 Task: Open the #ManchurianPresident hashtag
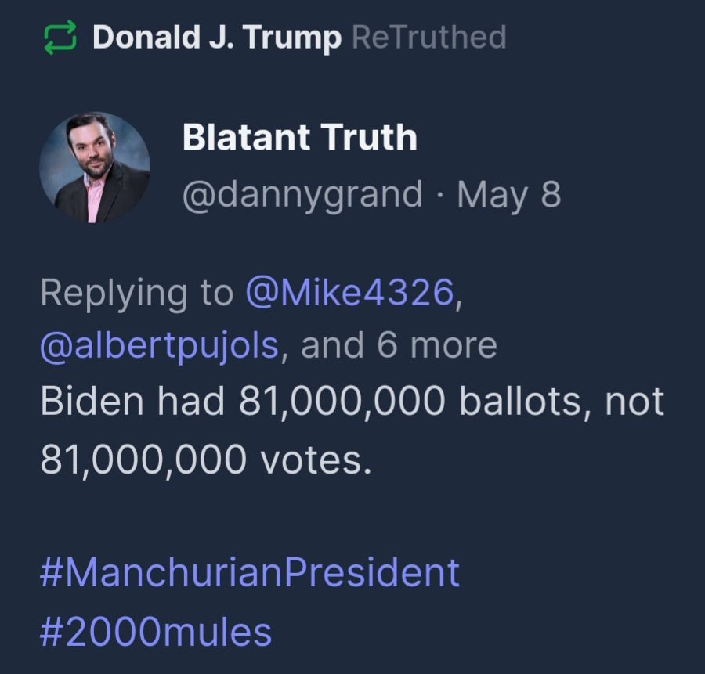coord(249,572)
